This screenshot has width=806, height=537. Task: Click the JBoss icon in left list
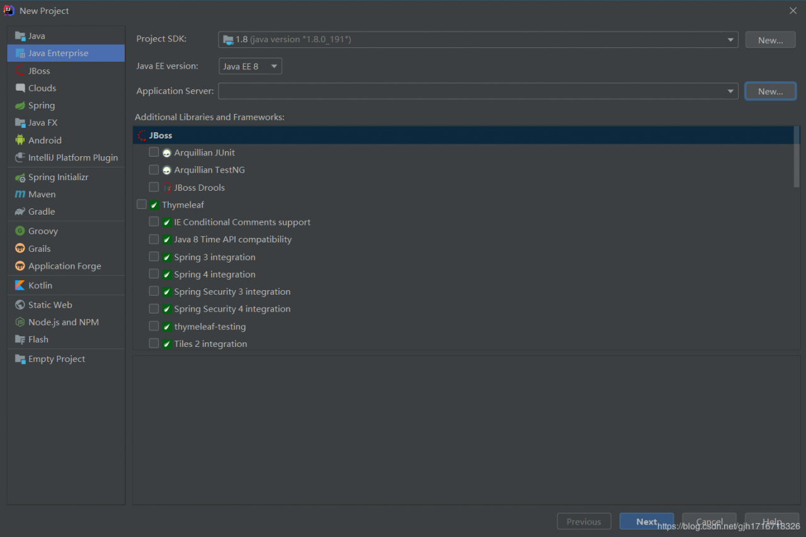click(x=20, y=71)
